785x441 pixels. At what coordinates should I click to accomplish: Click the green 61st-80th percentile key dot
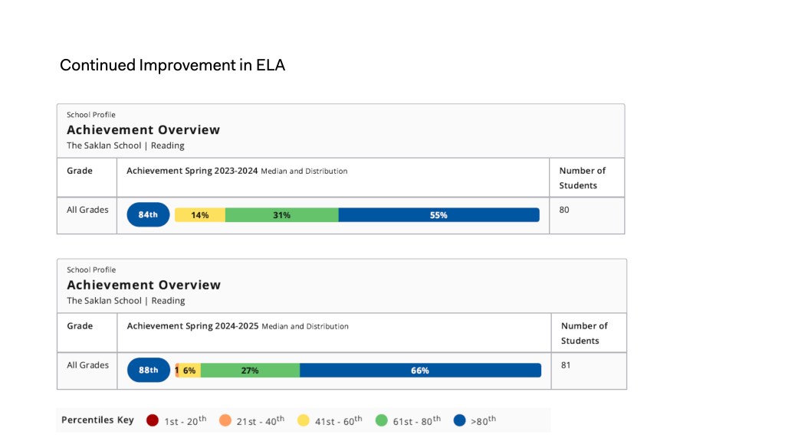click(382, 420)
